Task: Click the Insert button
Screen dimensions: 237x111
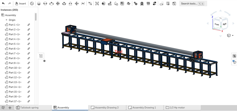Action: tap(20, 4)
